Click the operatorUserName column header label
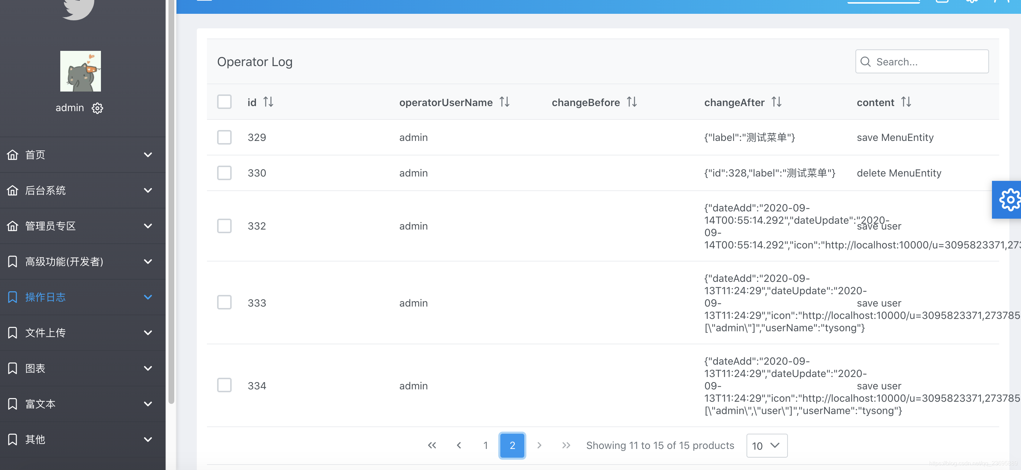1021x470 pixels. pyautogui.click(x=446, y=102)
